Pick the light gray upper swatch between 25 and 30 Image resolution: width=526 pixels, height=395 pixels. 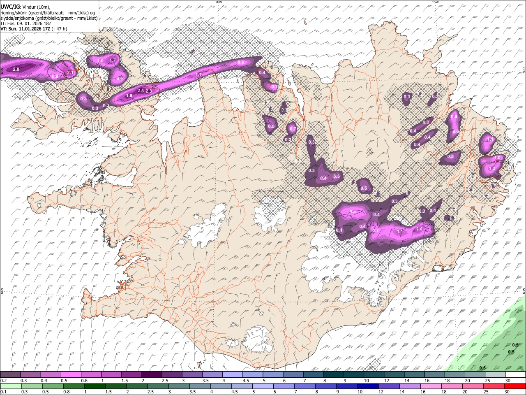click(x=495, y=375)
